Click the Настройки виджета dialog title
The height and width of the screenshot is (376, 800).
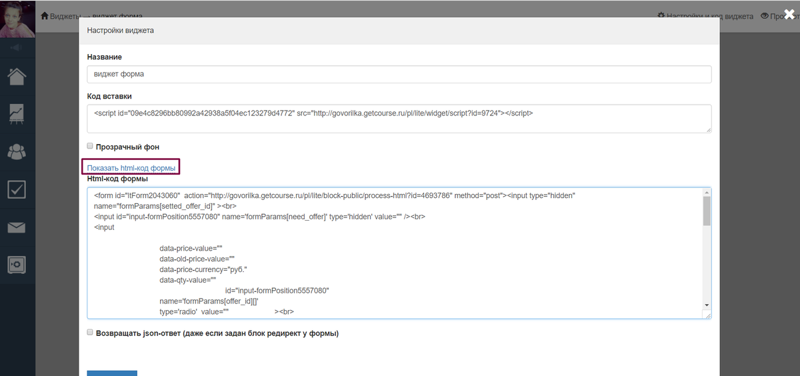tap(121, 31)
